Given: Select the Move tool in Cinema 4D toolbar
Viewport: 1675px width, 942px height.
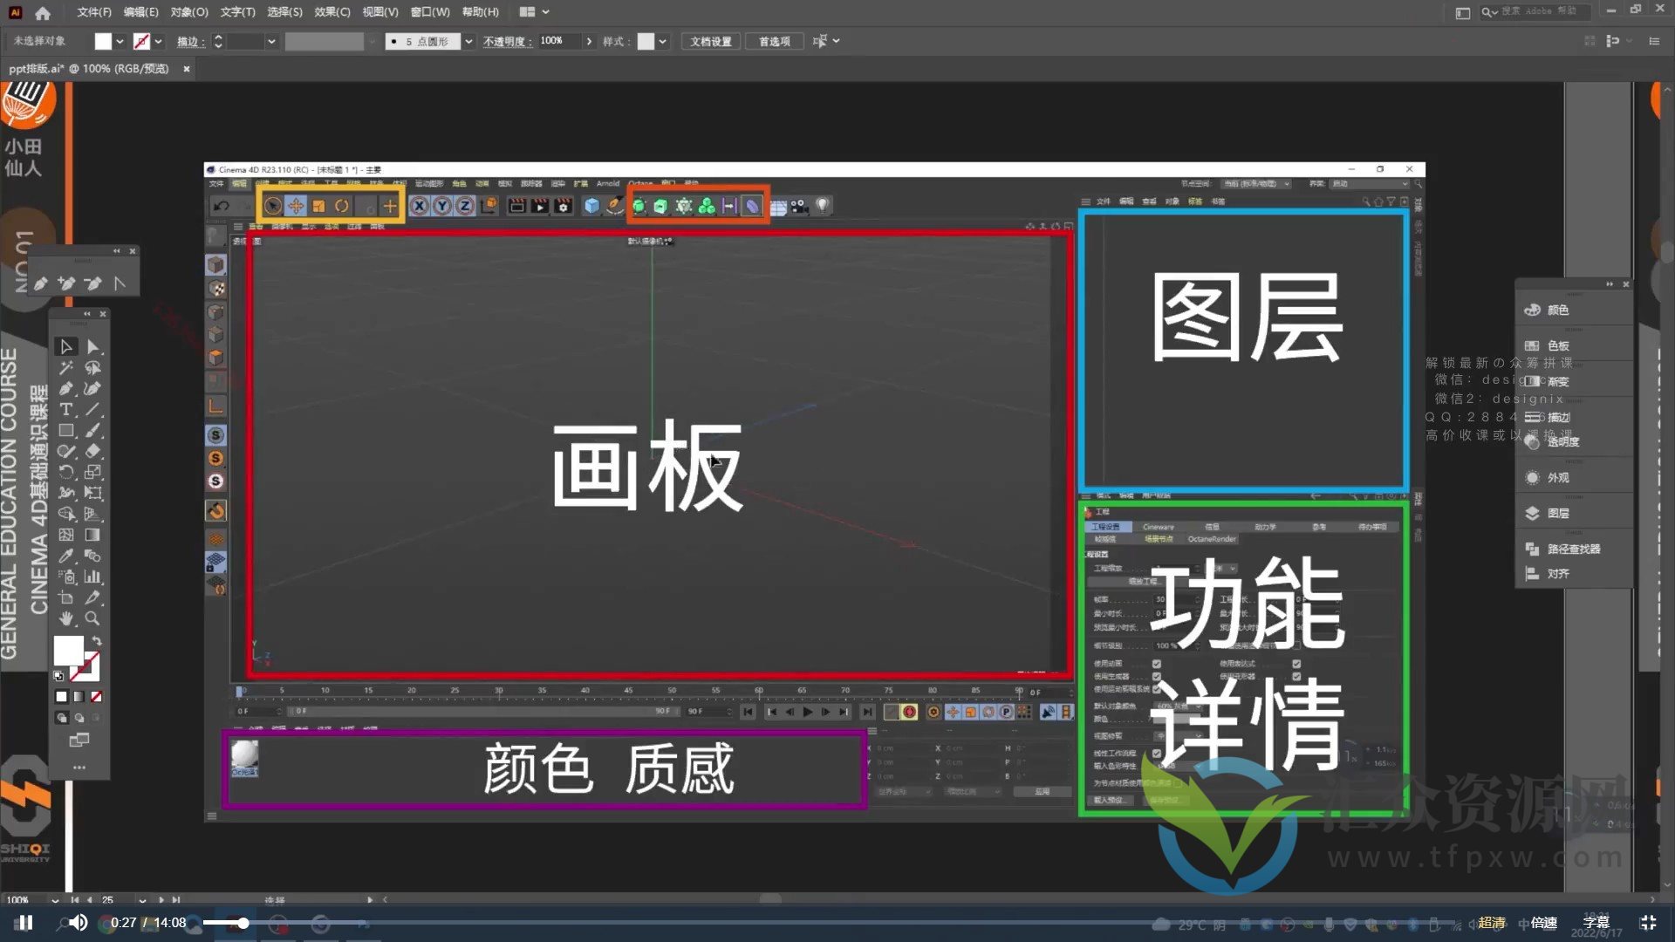Looking at the screenshot, I should pyautogui.click(x=296, y=207).
